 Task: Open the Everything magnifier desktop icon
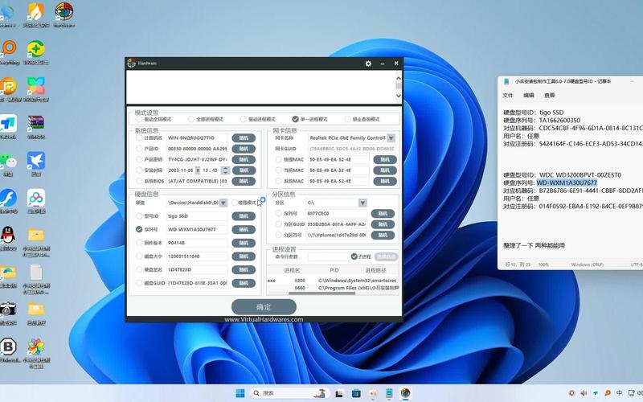coord(9,52)
